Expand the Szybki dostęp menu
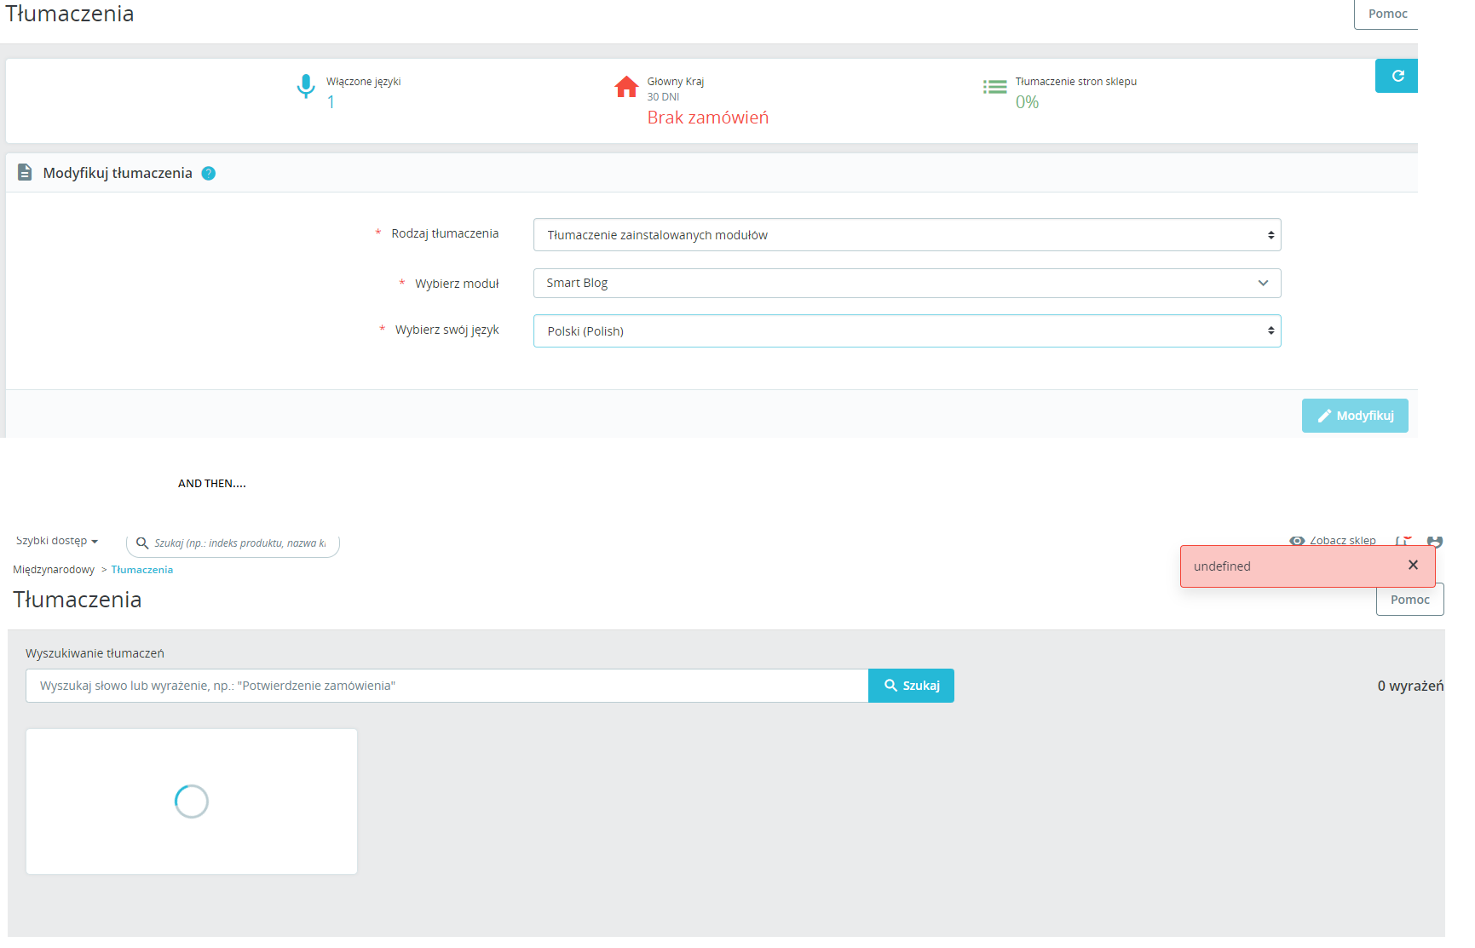1475x948 pixels. 57,541
